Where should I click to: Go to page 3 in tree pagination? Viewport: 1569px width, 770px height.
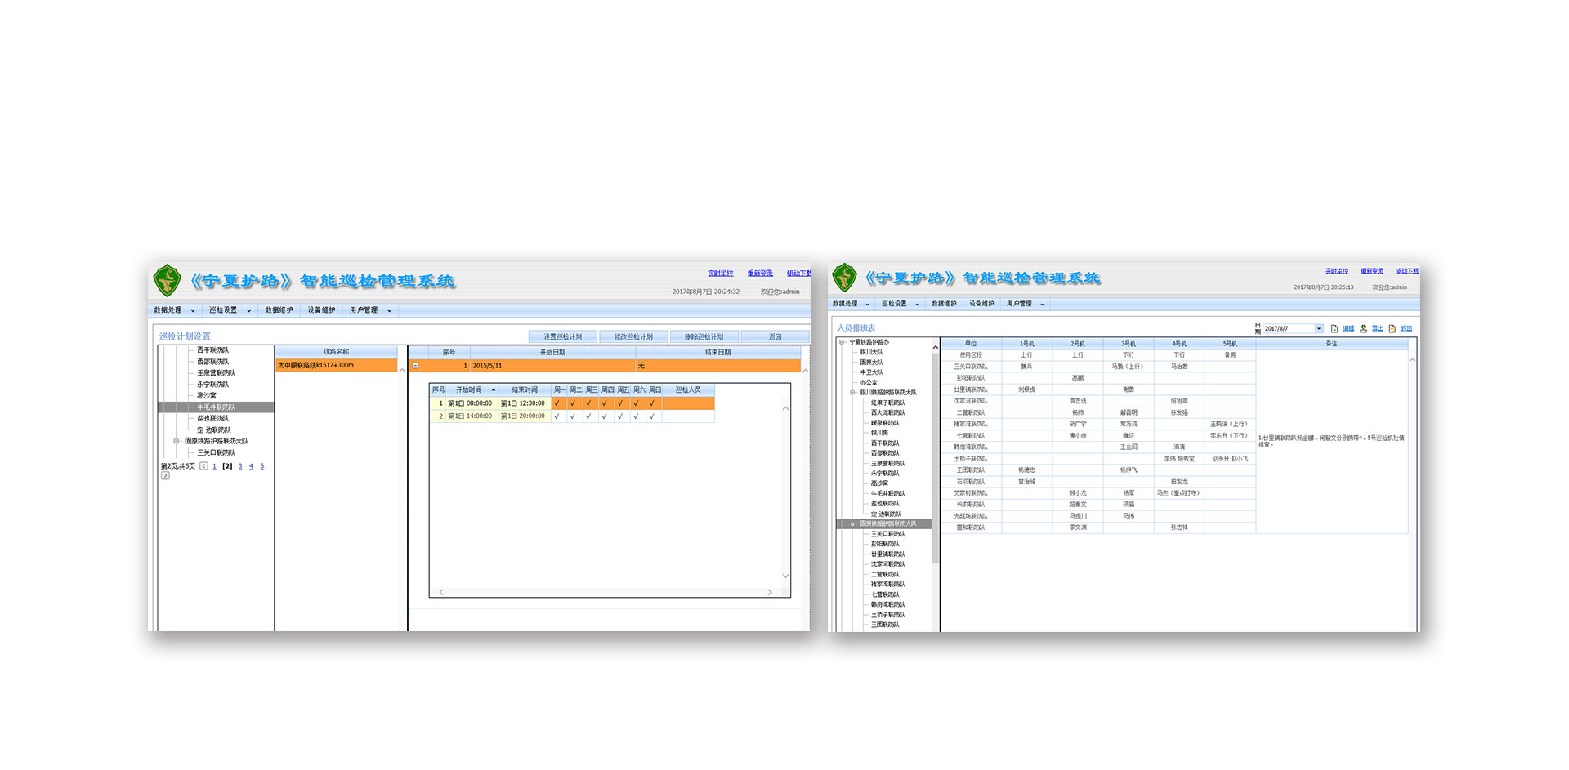tap(240, 466)
